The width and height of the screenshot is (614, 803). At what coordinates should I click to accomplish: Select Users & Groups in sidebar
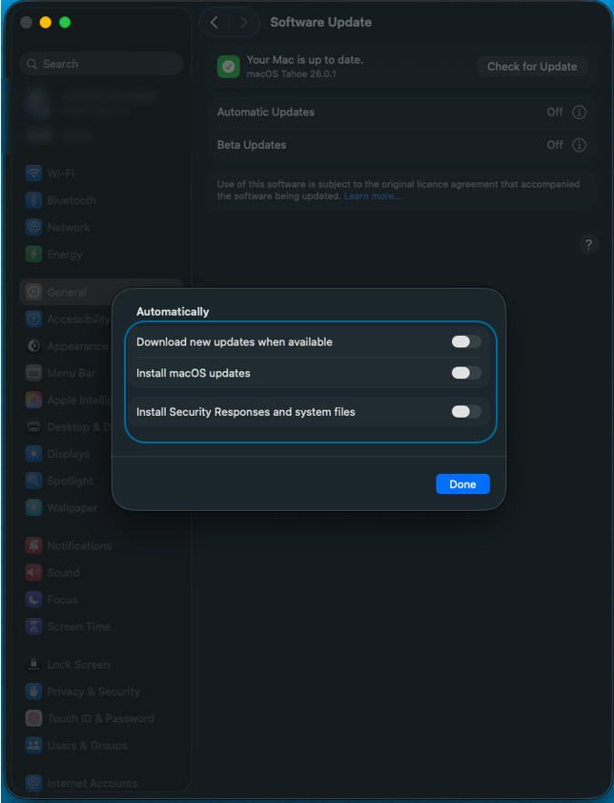[87, 746]
